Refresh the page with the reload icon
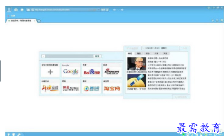The width and height of the screenshot is (224, 140). (x=107, y=10)
